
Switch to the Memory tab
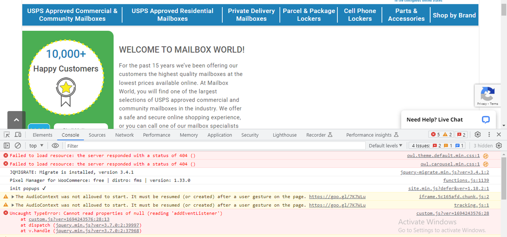pyautogui.click(x=189, y=135)
